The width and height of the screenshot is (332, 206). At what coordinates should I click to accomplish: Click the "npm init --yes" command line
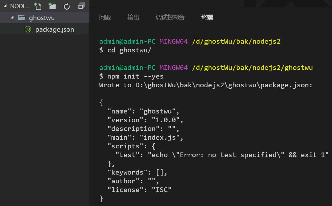pyautogui.click(x=135, y=77)
